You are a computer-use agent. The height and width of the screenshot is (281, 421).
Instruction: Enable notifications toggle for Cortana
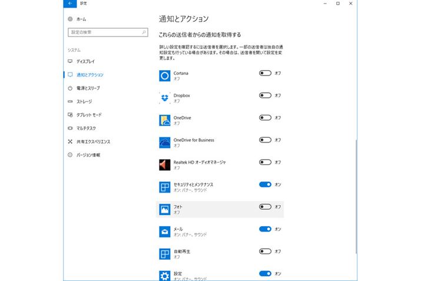(265, 73)
